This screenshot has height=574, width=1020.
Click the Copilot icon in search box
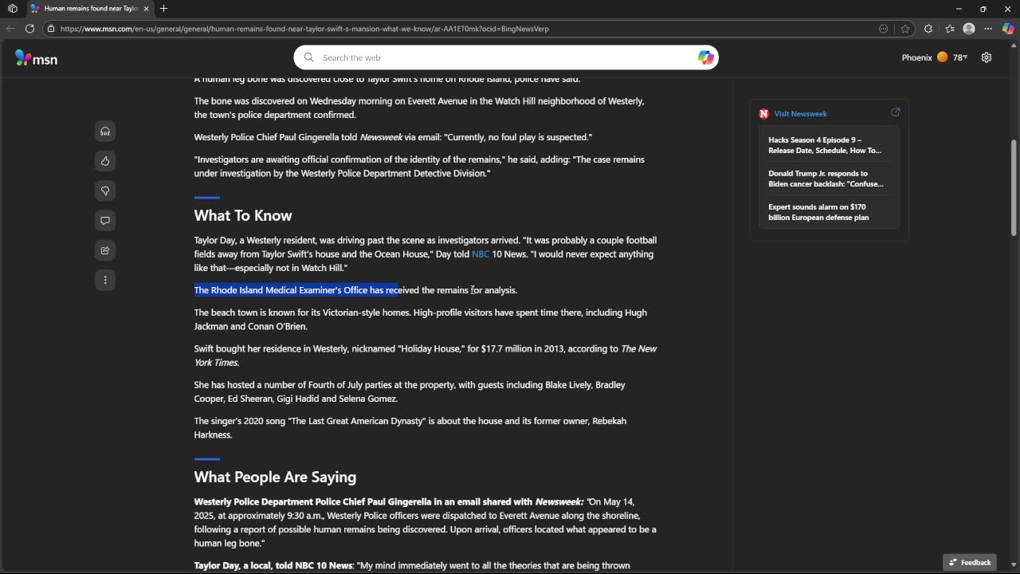pyautogui.click(x=705, y=57)
